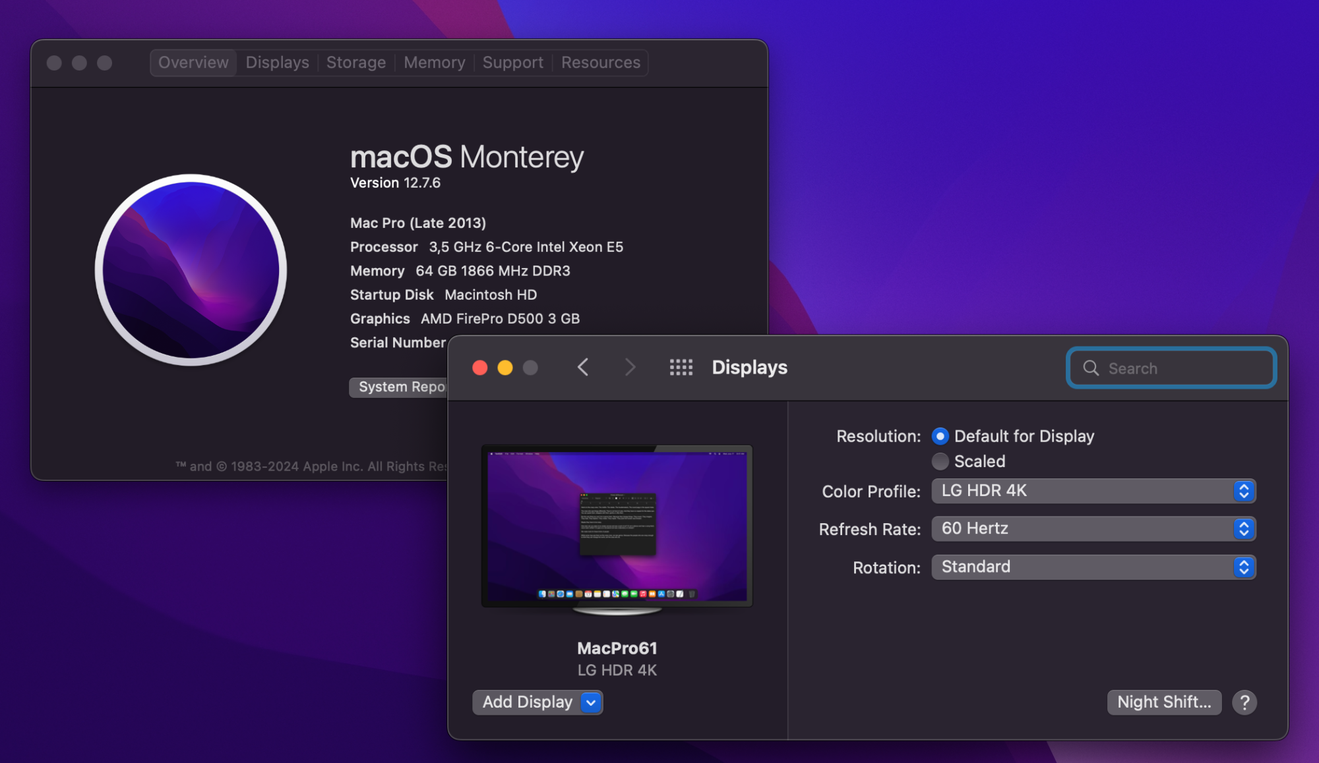Switch to the Memory tab

tap(434, 63)
